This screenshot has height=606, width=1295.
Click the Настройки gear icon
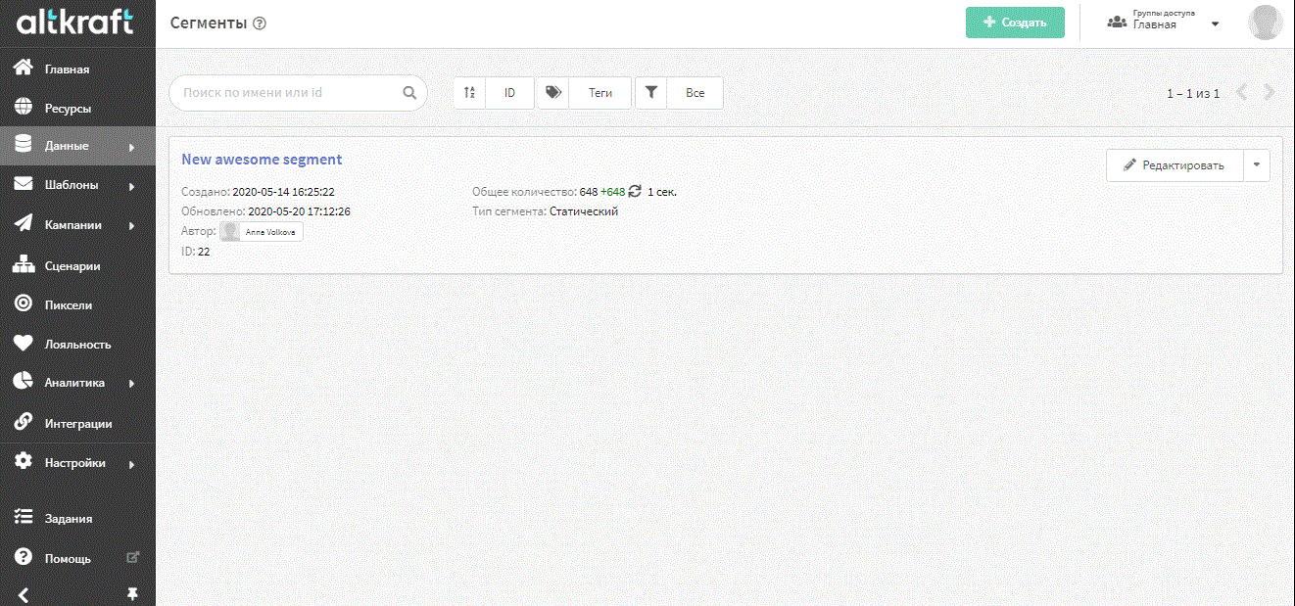(x=24, y=462)
